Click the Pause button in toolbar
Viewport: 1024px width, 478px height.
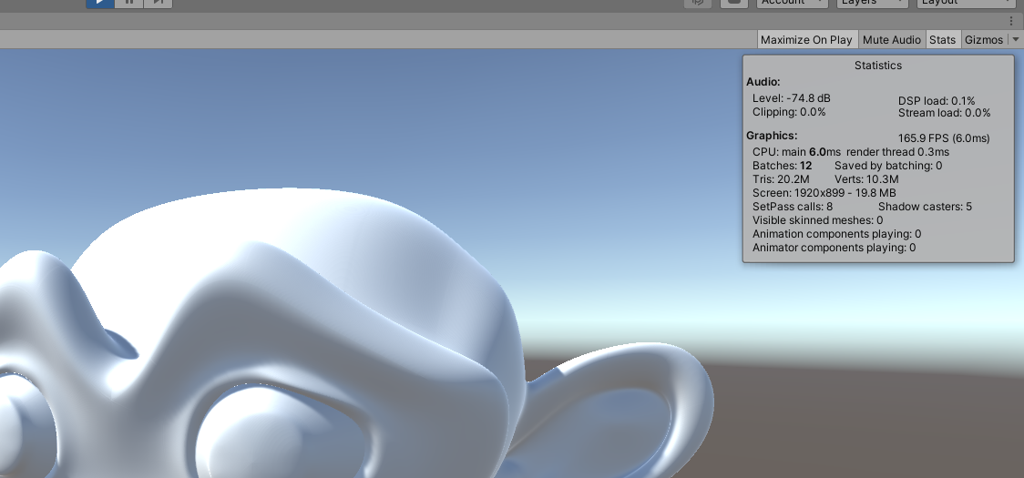129,3
